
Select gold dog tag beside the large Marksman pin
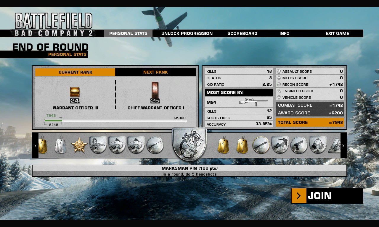224,145
